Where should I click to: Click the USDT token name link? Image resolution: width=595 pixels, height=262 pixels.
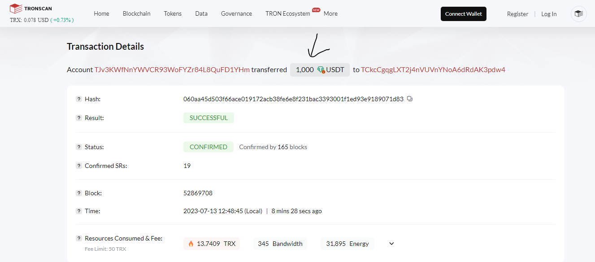pos(335,70)
